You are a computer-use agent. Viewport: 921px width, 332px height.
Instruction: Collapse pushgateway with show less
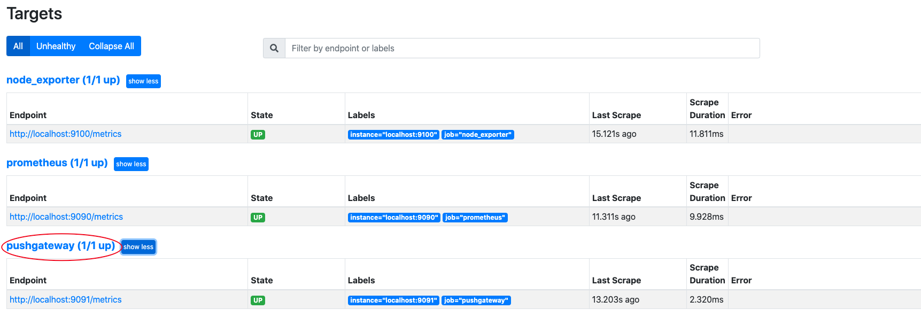138,247
